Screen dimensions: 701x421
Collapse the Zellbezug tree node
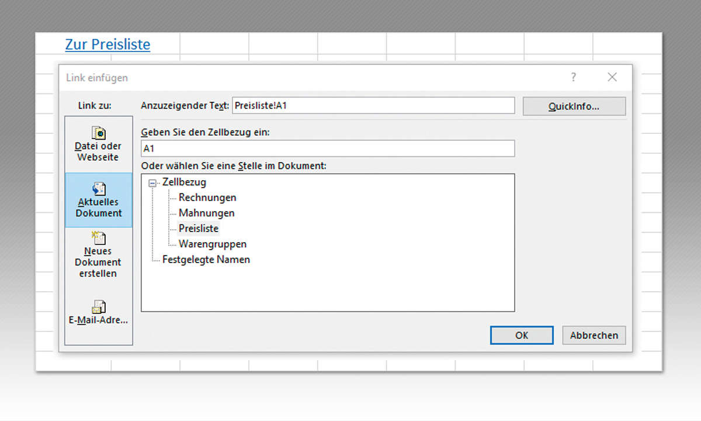(x=152, y=182)
